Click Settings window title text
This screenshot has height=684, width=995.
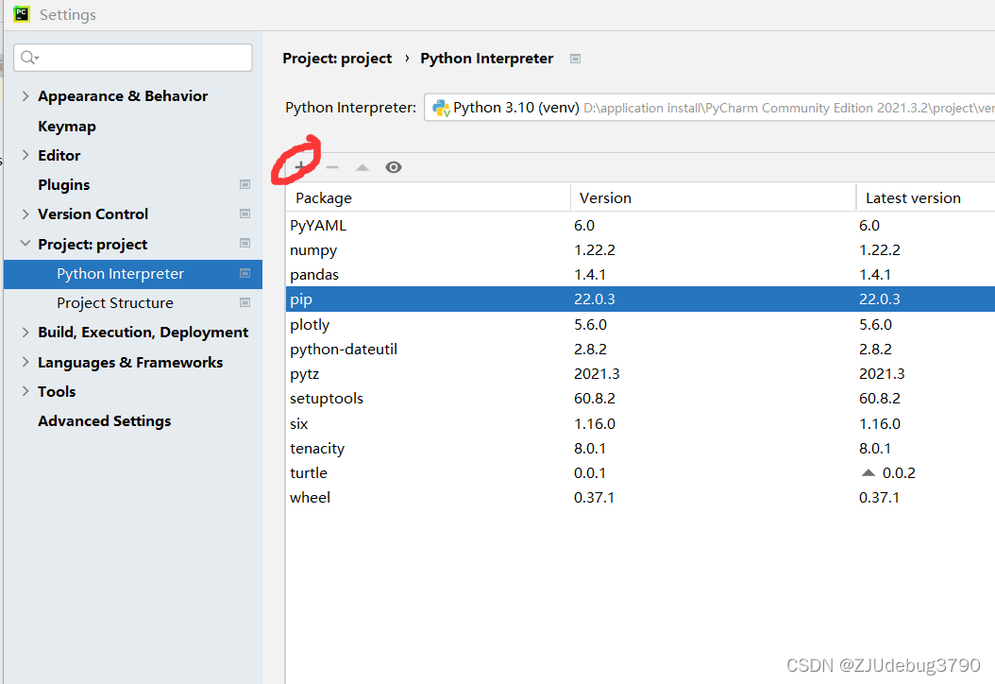pyautogui.click(x=68, y=14)
